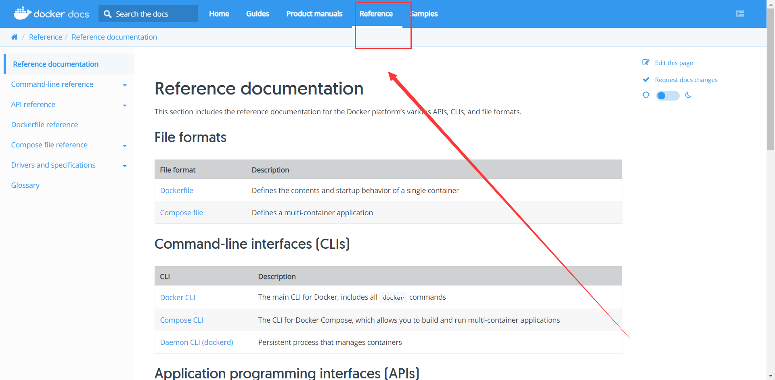Image resolution: width=775 pixels, height=380 pixels.
Task: Click the 'CLI' column header
Action: (x=165, y=277)
